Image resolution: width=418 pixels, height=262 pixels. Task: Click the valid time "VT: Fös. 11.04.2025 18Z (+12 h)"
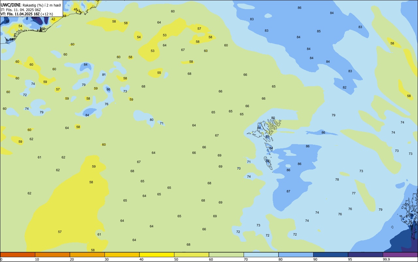pos(27,14)
